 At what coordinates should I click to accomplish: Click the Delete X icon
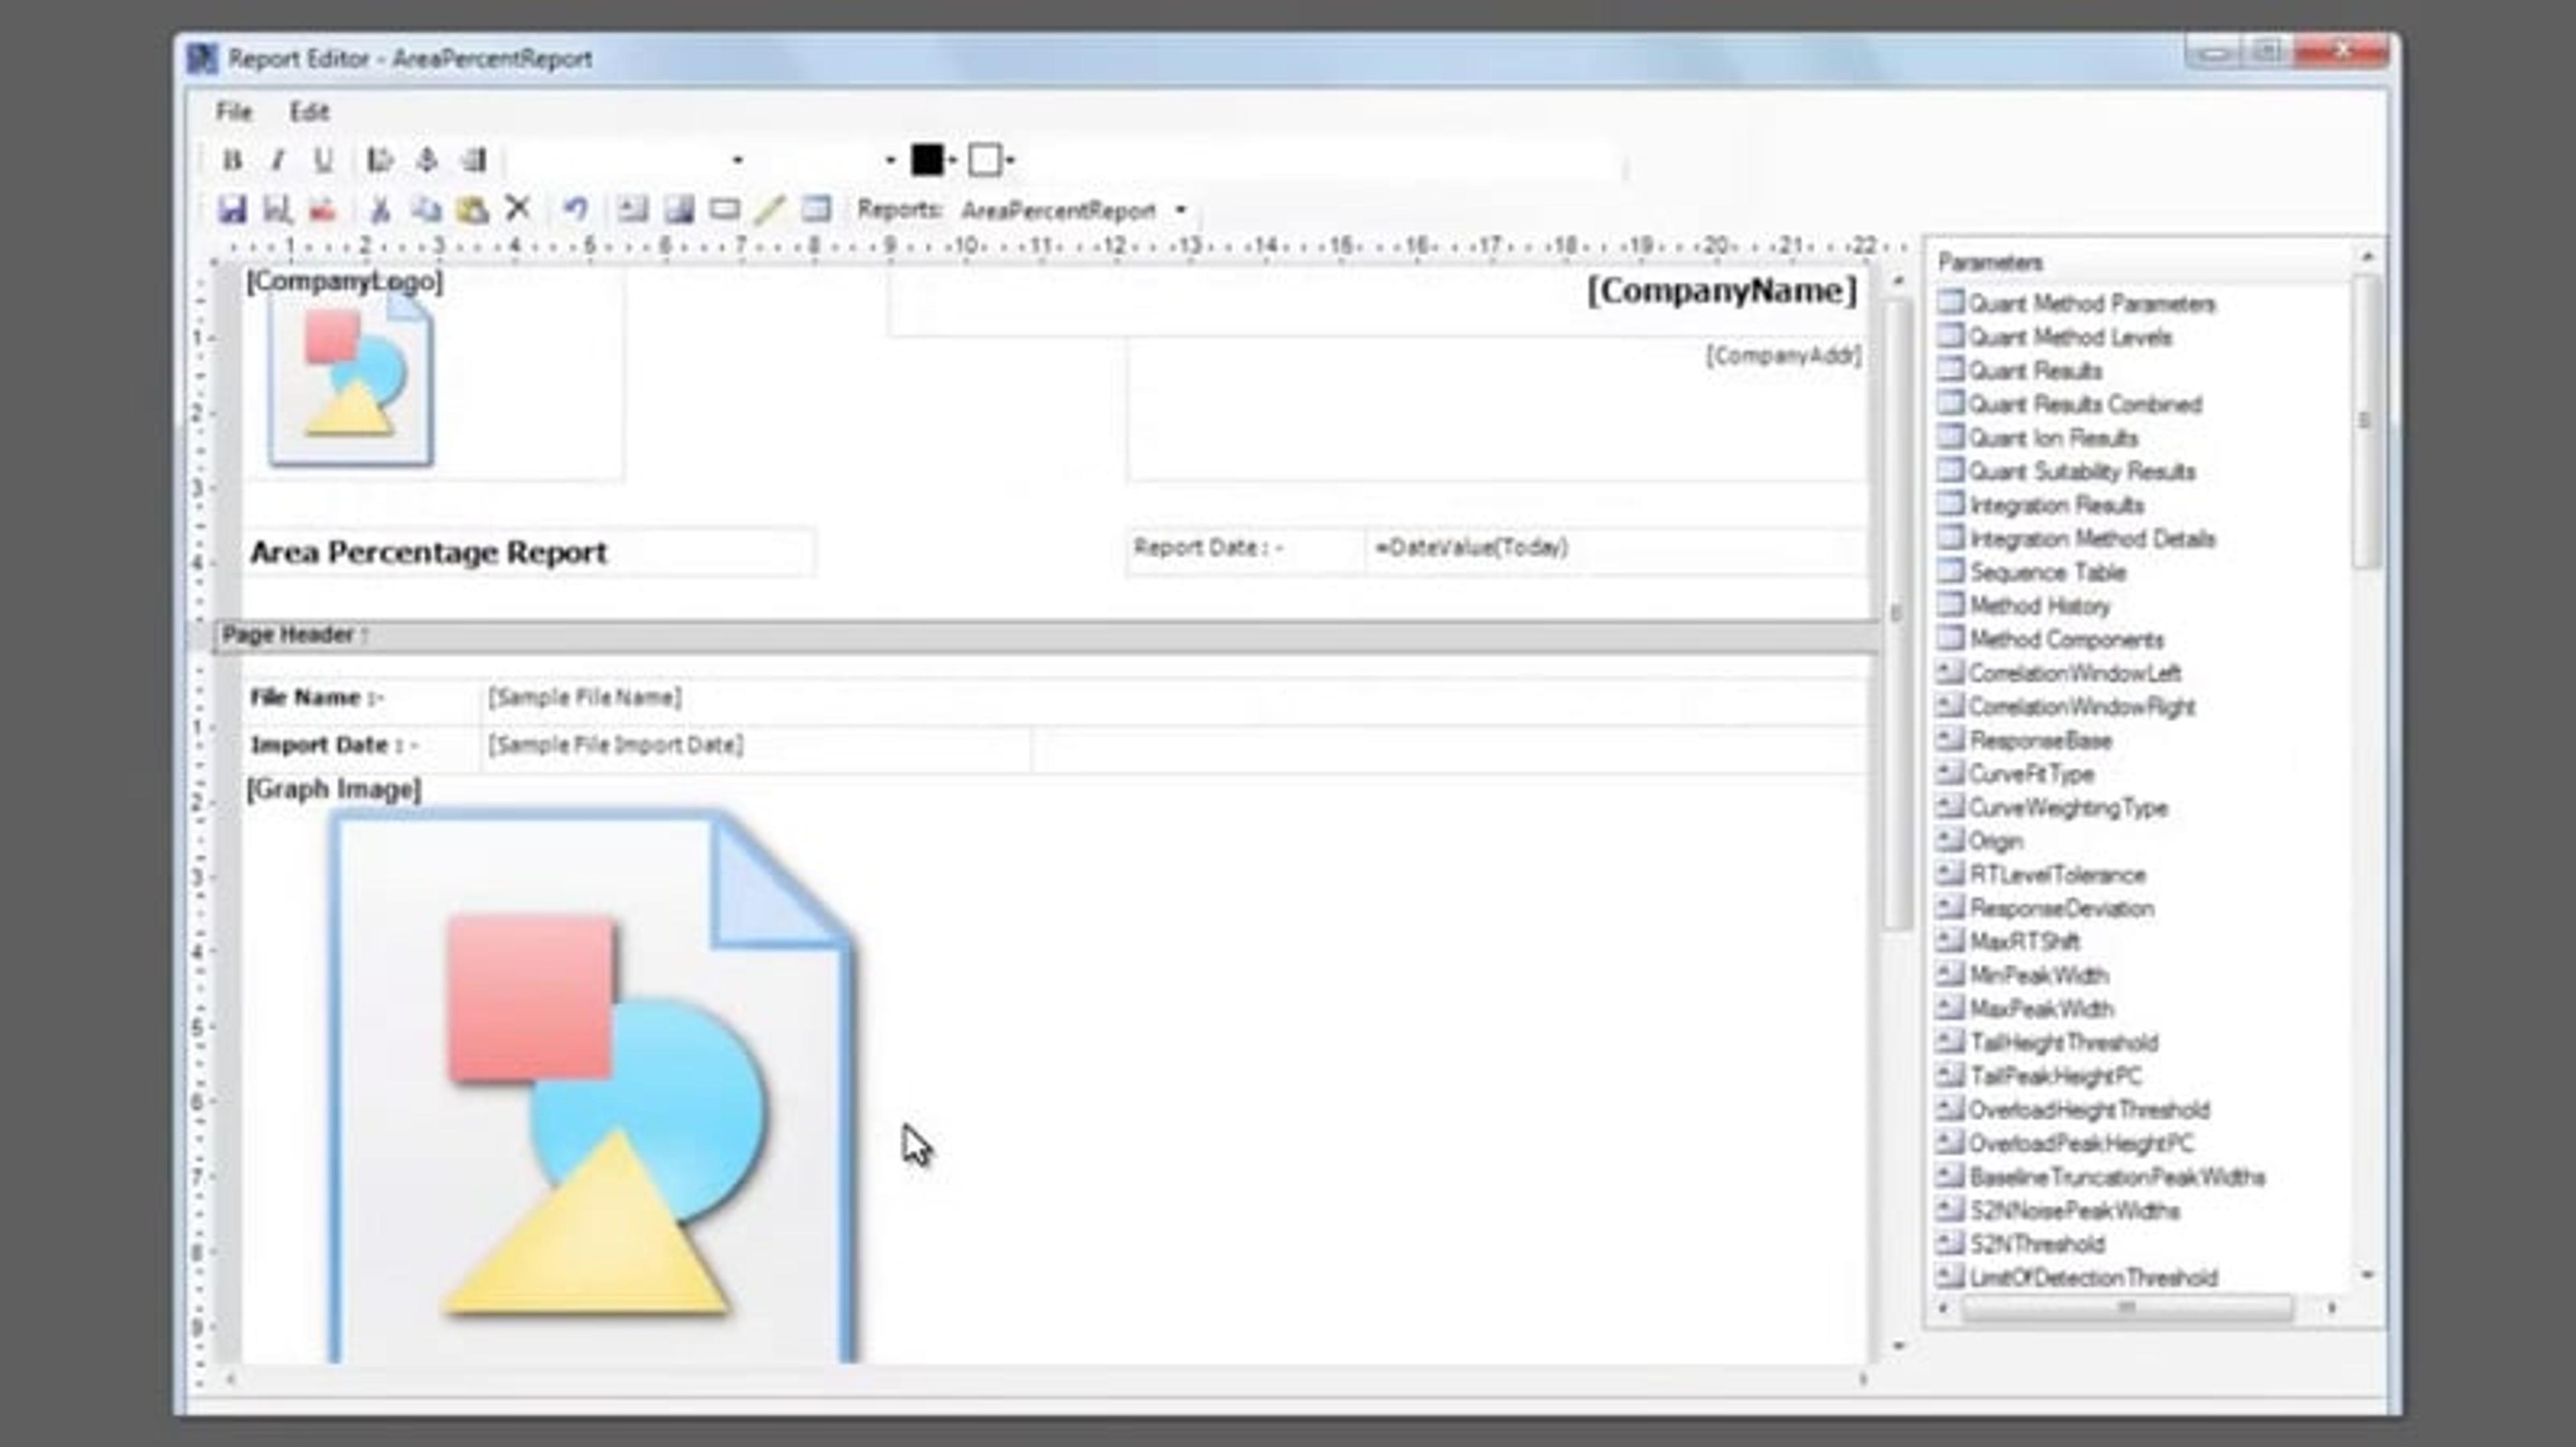[517, 209]
